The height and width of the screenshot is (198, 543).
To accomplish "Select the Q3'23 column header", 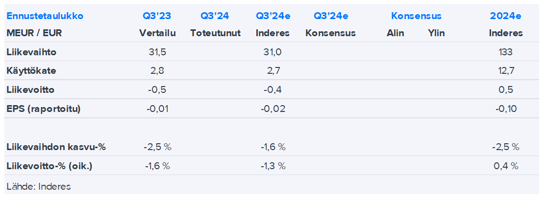I will 157,16.
